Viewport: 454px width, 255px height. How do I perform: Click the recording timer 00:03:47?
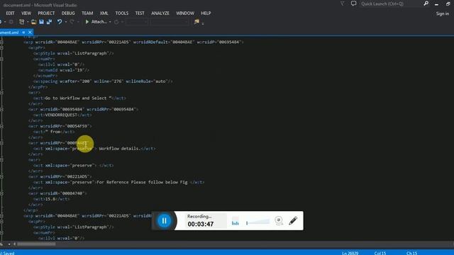click(x=201, y=224)
